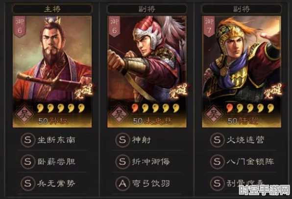This screenshot has height=199, width=292.
Task: Click the red star on 陆逊's star row
Action: (x=229, y=108)
